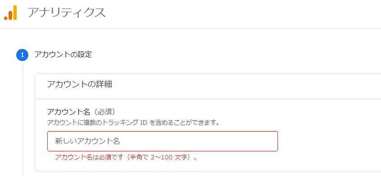Open the アカウントの設定 step label
Image resolution: width=381 pixels, height=176 pixels.
[63, 54]
